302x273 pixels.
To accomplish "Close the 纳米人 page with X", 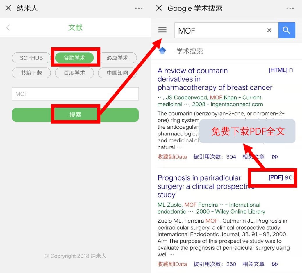I will 8,8.
